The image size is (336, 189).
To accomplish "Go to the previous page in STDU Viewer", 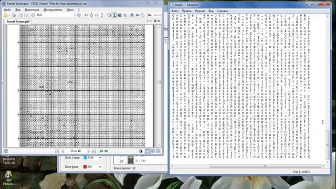I will [x=63, y=151].
